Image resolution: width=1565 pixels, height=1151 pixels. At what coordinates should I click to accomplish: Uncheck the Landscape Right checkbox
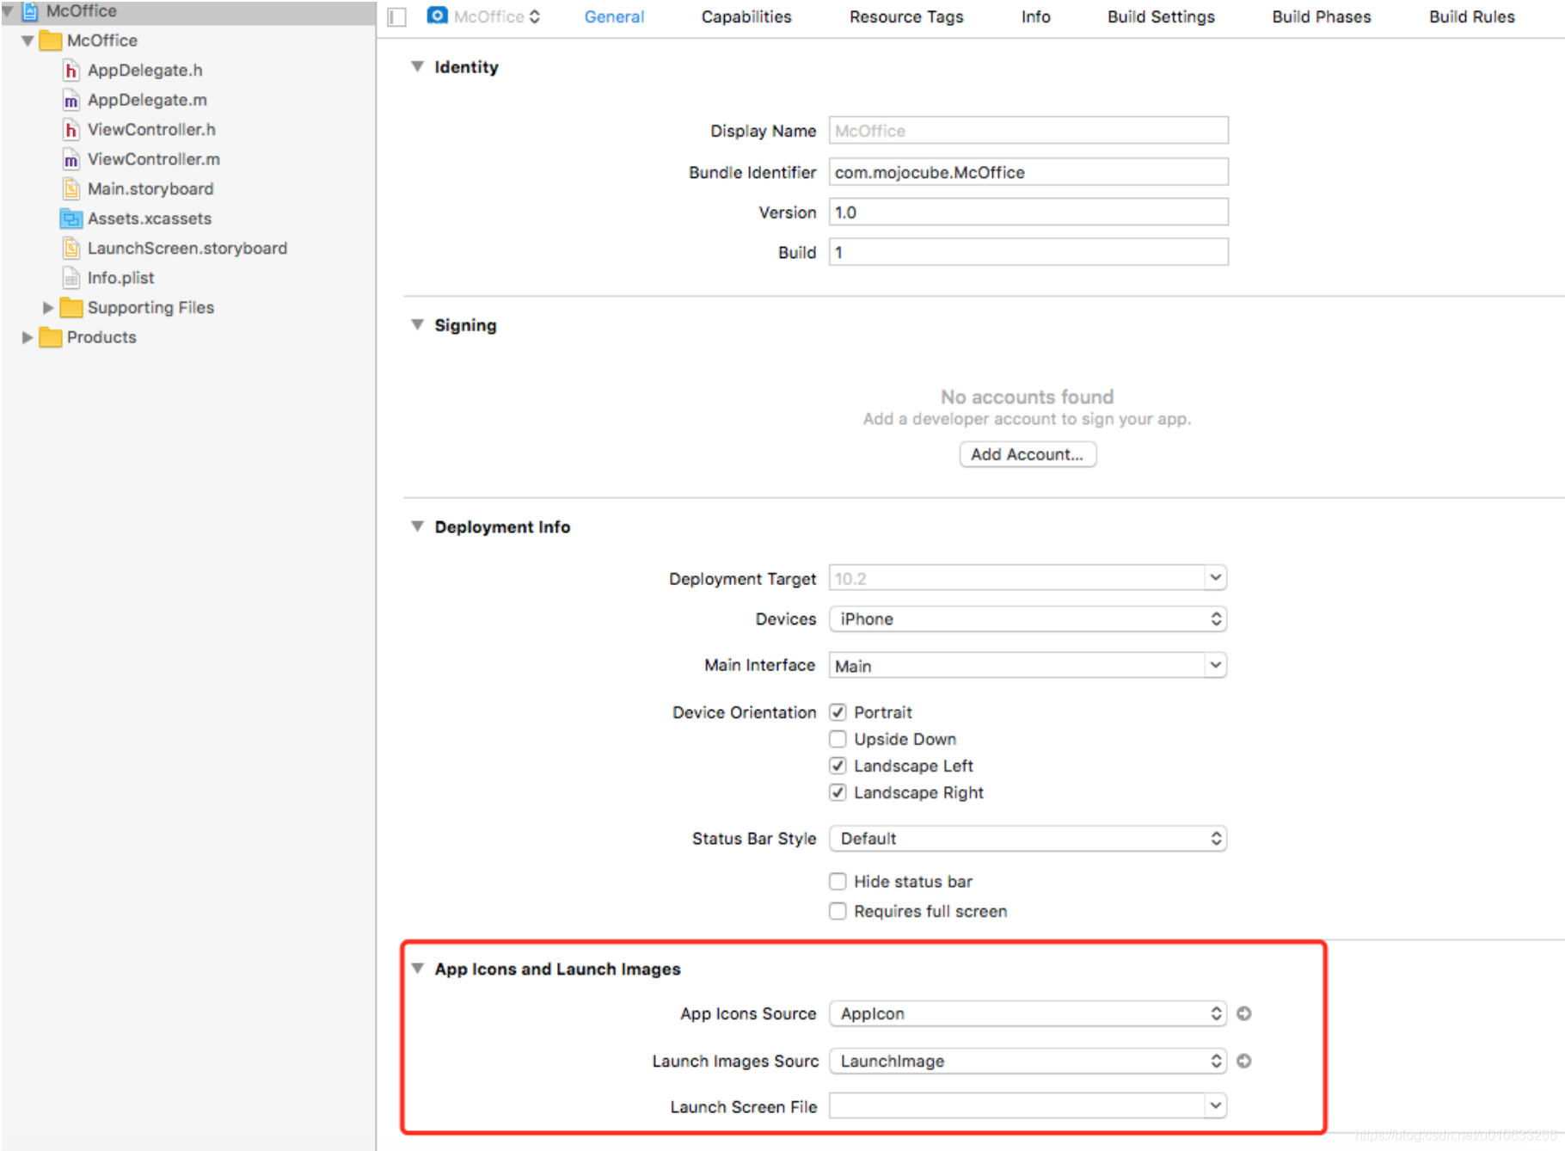pyautogui.click(x=838, y=792)
